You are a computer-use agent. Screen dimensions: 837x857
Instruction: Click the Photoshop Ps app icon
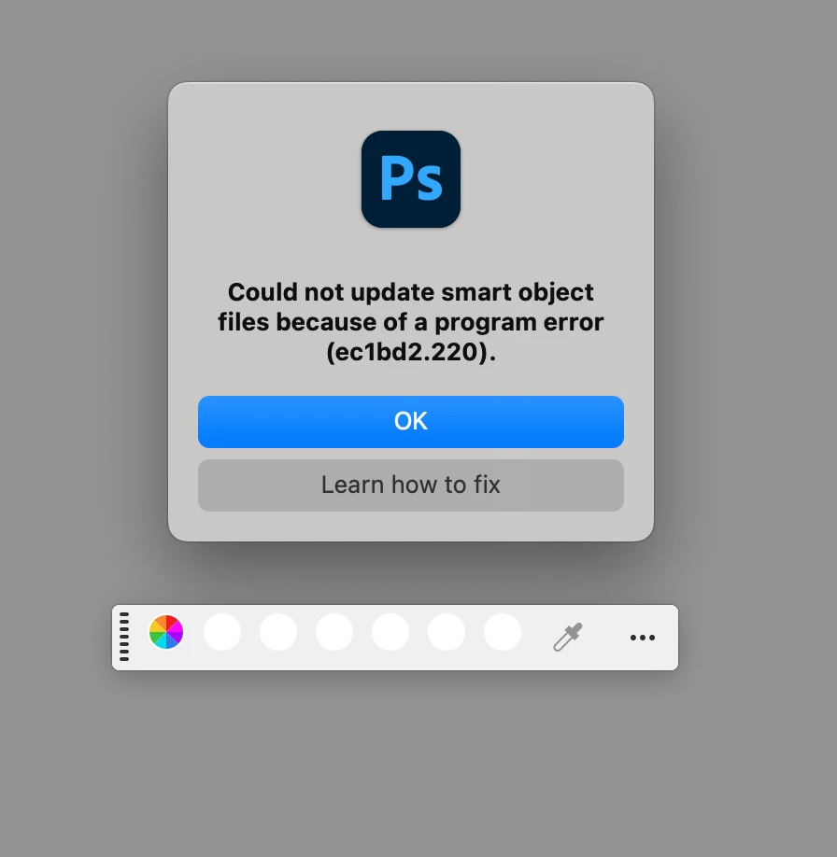pos(411,179)
